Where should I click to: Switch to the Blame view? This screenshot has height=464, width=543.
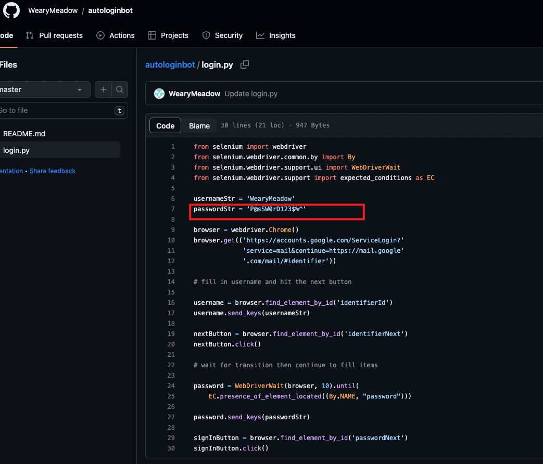199,125
